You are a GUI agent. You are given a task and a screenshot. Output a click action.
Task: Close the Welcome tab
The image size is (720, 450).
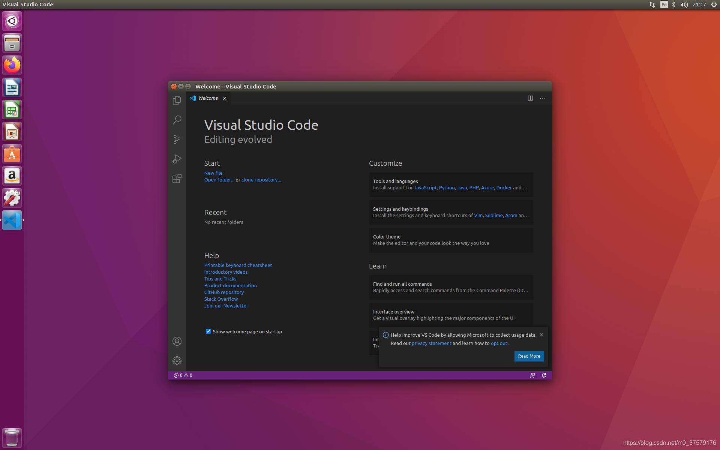pyautogui.click(x=225, y=98)
